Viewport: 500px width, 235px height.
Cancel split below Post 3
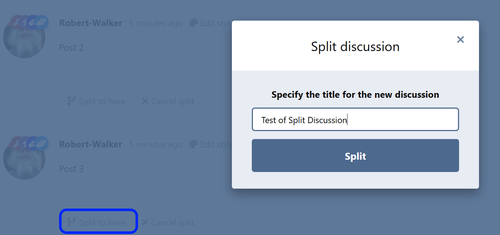coord(168,222)
